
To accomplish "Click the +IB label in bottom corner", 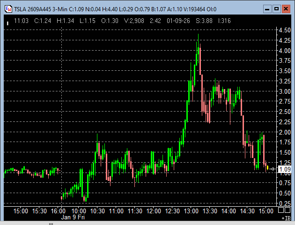I will [x=285, y=218].
